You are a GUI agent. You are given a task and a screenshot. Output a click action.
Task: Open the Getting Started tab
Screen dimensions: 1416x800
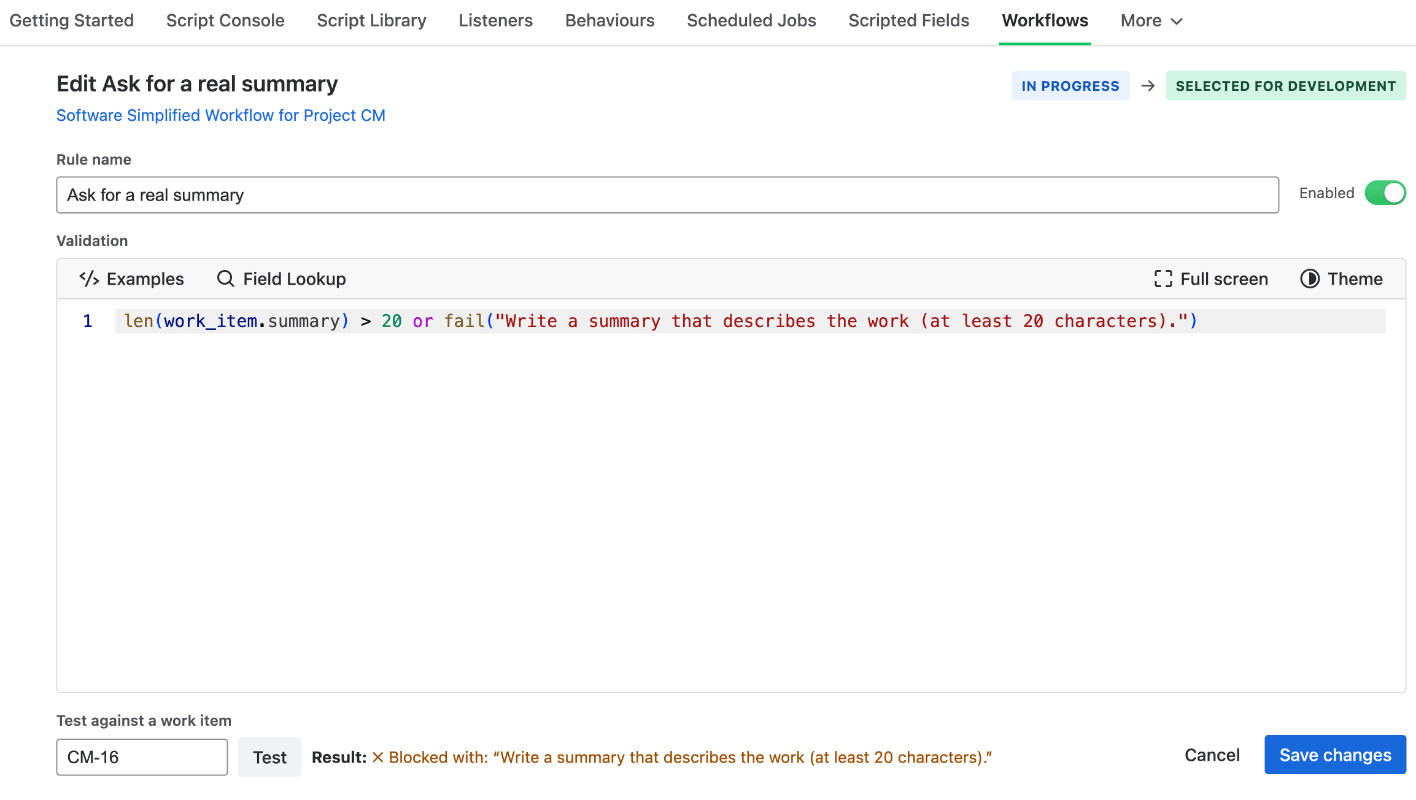[72, 21]
